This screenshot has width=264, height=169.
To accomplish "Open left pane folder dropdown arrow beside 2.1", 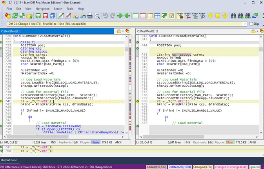I will [123, 31].
